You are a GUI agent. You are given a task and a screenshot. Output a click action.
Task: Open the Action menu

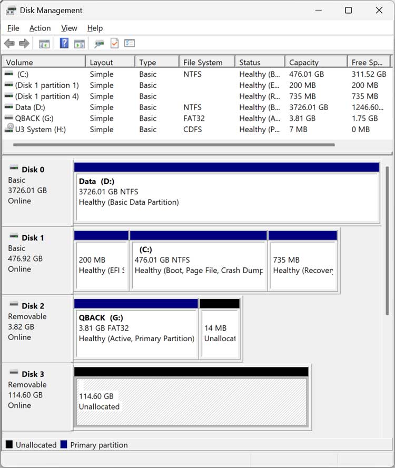(x=40, y=28)
